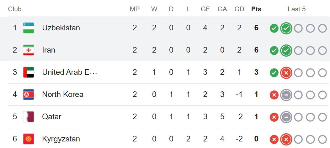Click the United Arab Emirates flag icon
Image resolution: width=330 pixels, height=148 pixels.
point(29,72)
